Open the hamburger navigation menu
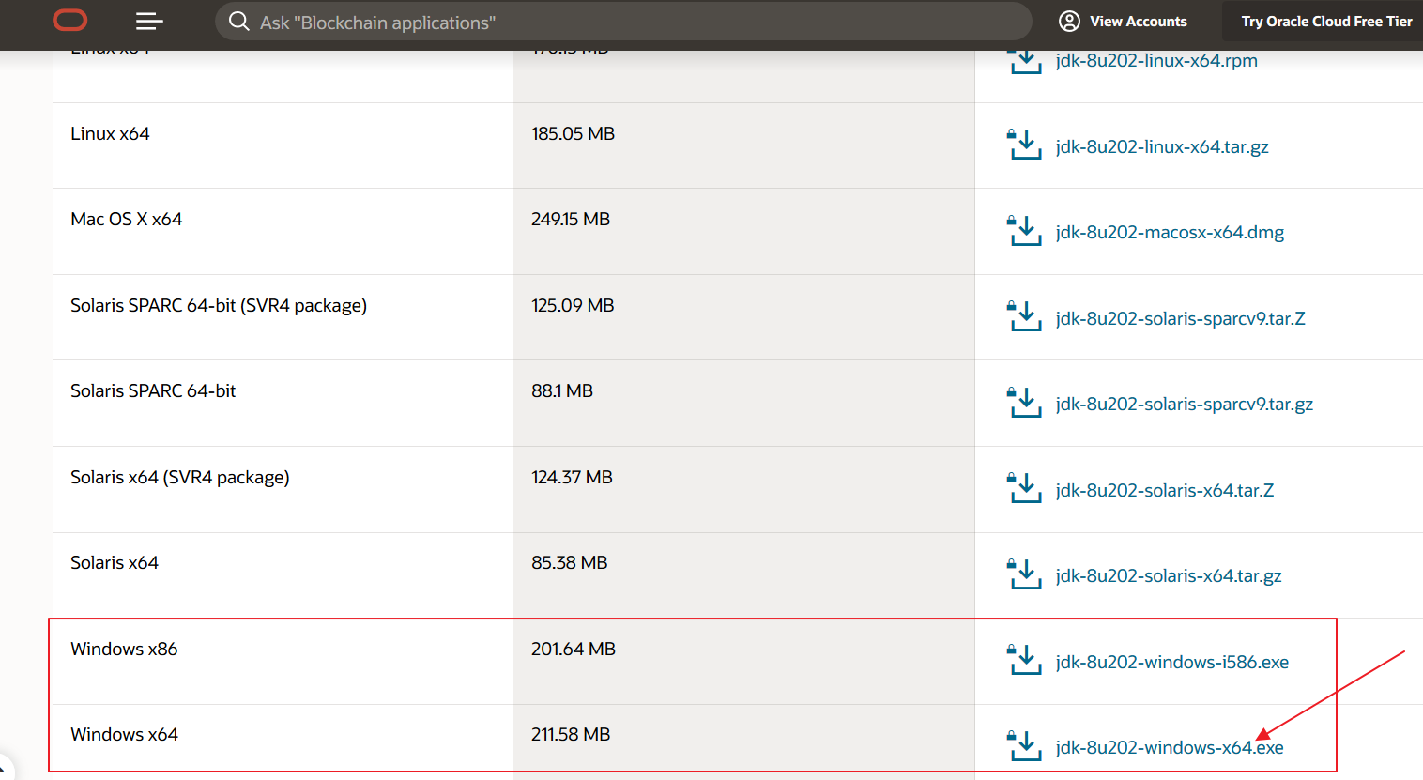 [149, 21]
